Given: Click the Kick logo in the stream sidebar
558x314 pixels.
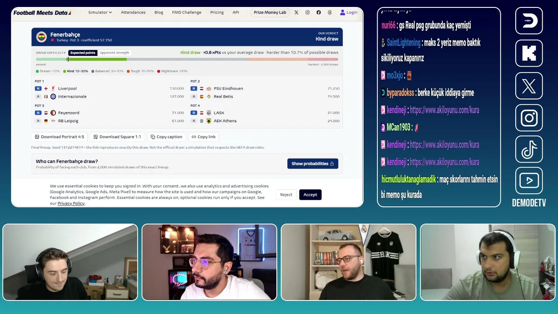Looking at the screenshot, I should 529,53.
